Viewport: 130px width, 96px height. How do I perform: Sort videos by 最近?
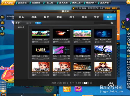click(x=38, y=23)
